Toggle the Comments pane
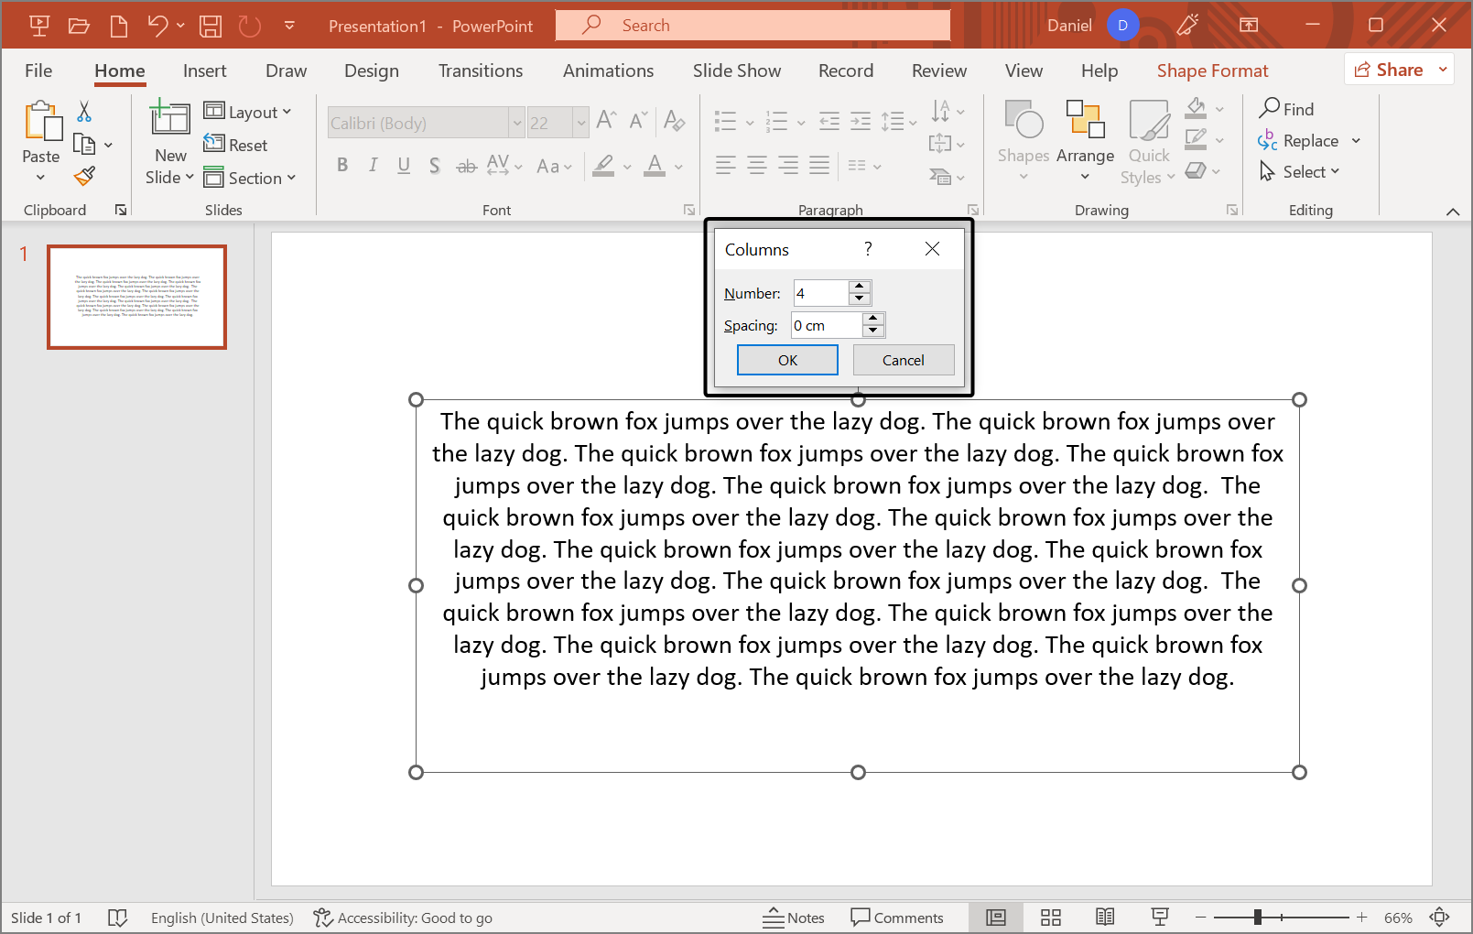Viewport: 1473px width, 934px height. click(897, 918)
